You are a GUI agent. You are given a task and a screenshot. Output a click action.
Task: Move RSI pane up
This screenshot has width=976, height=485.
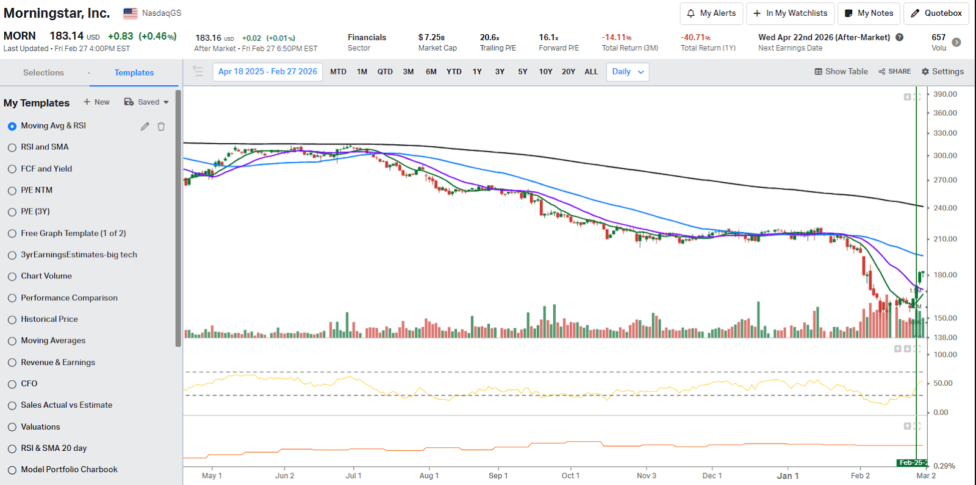click(x=897, y=349)
